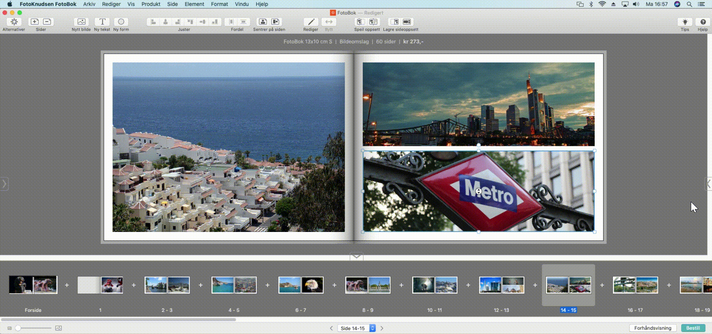Distribute horizontally in Fordel group
The image size is (712, 334).
coord(231,22)
